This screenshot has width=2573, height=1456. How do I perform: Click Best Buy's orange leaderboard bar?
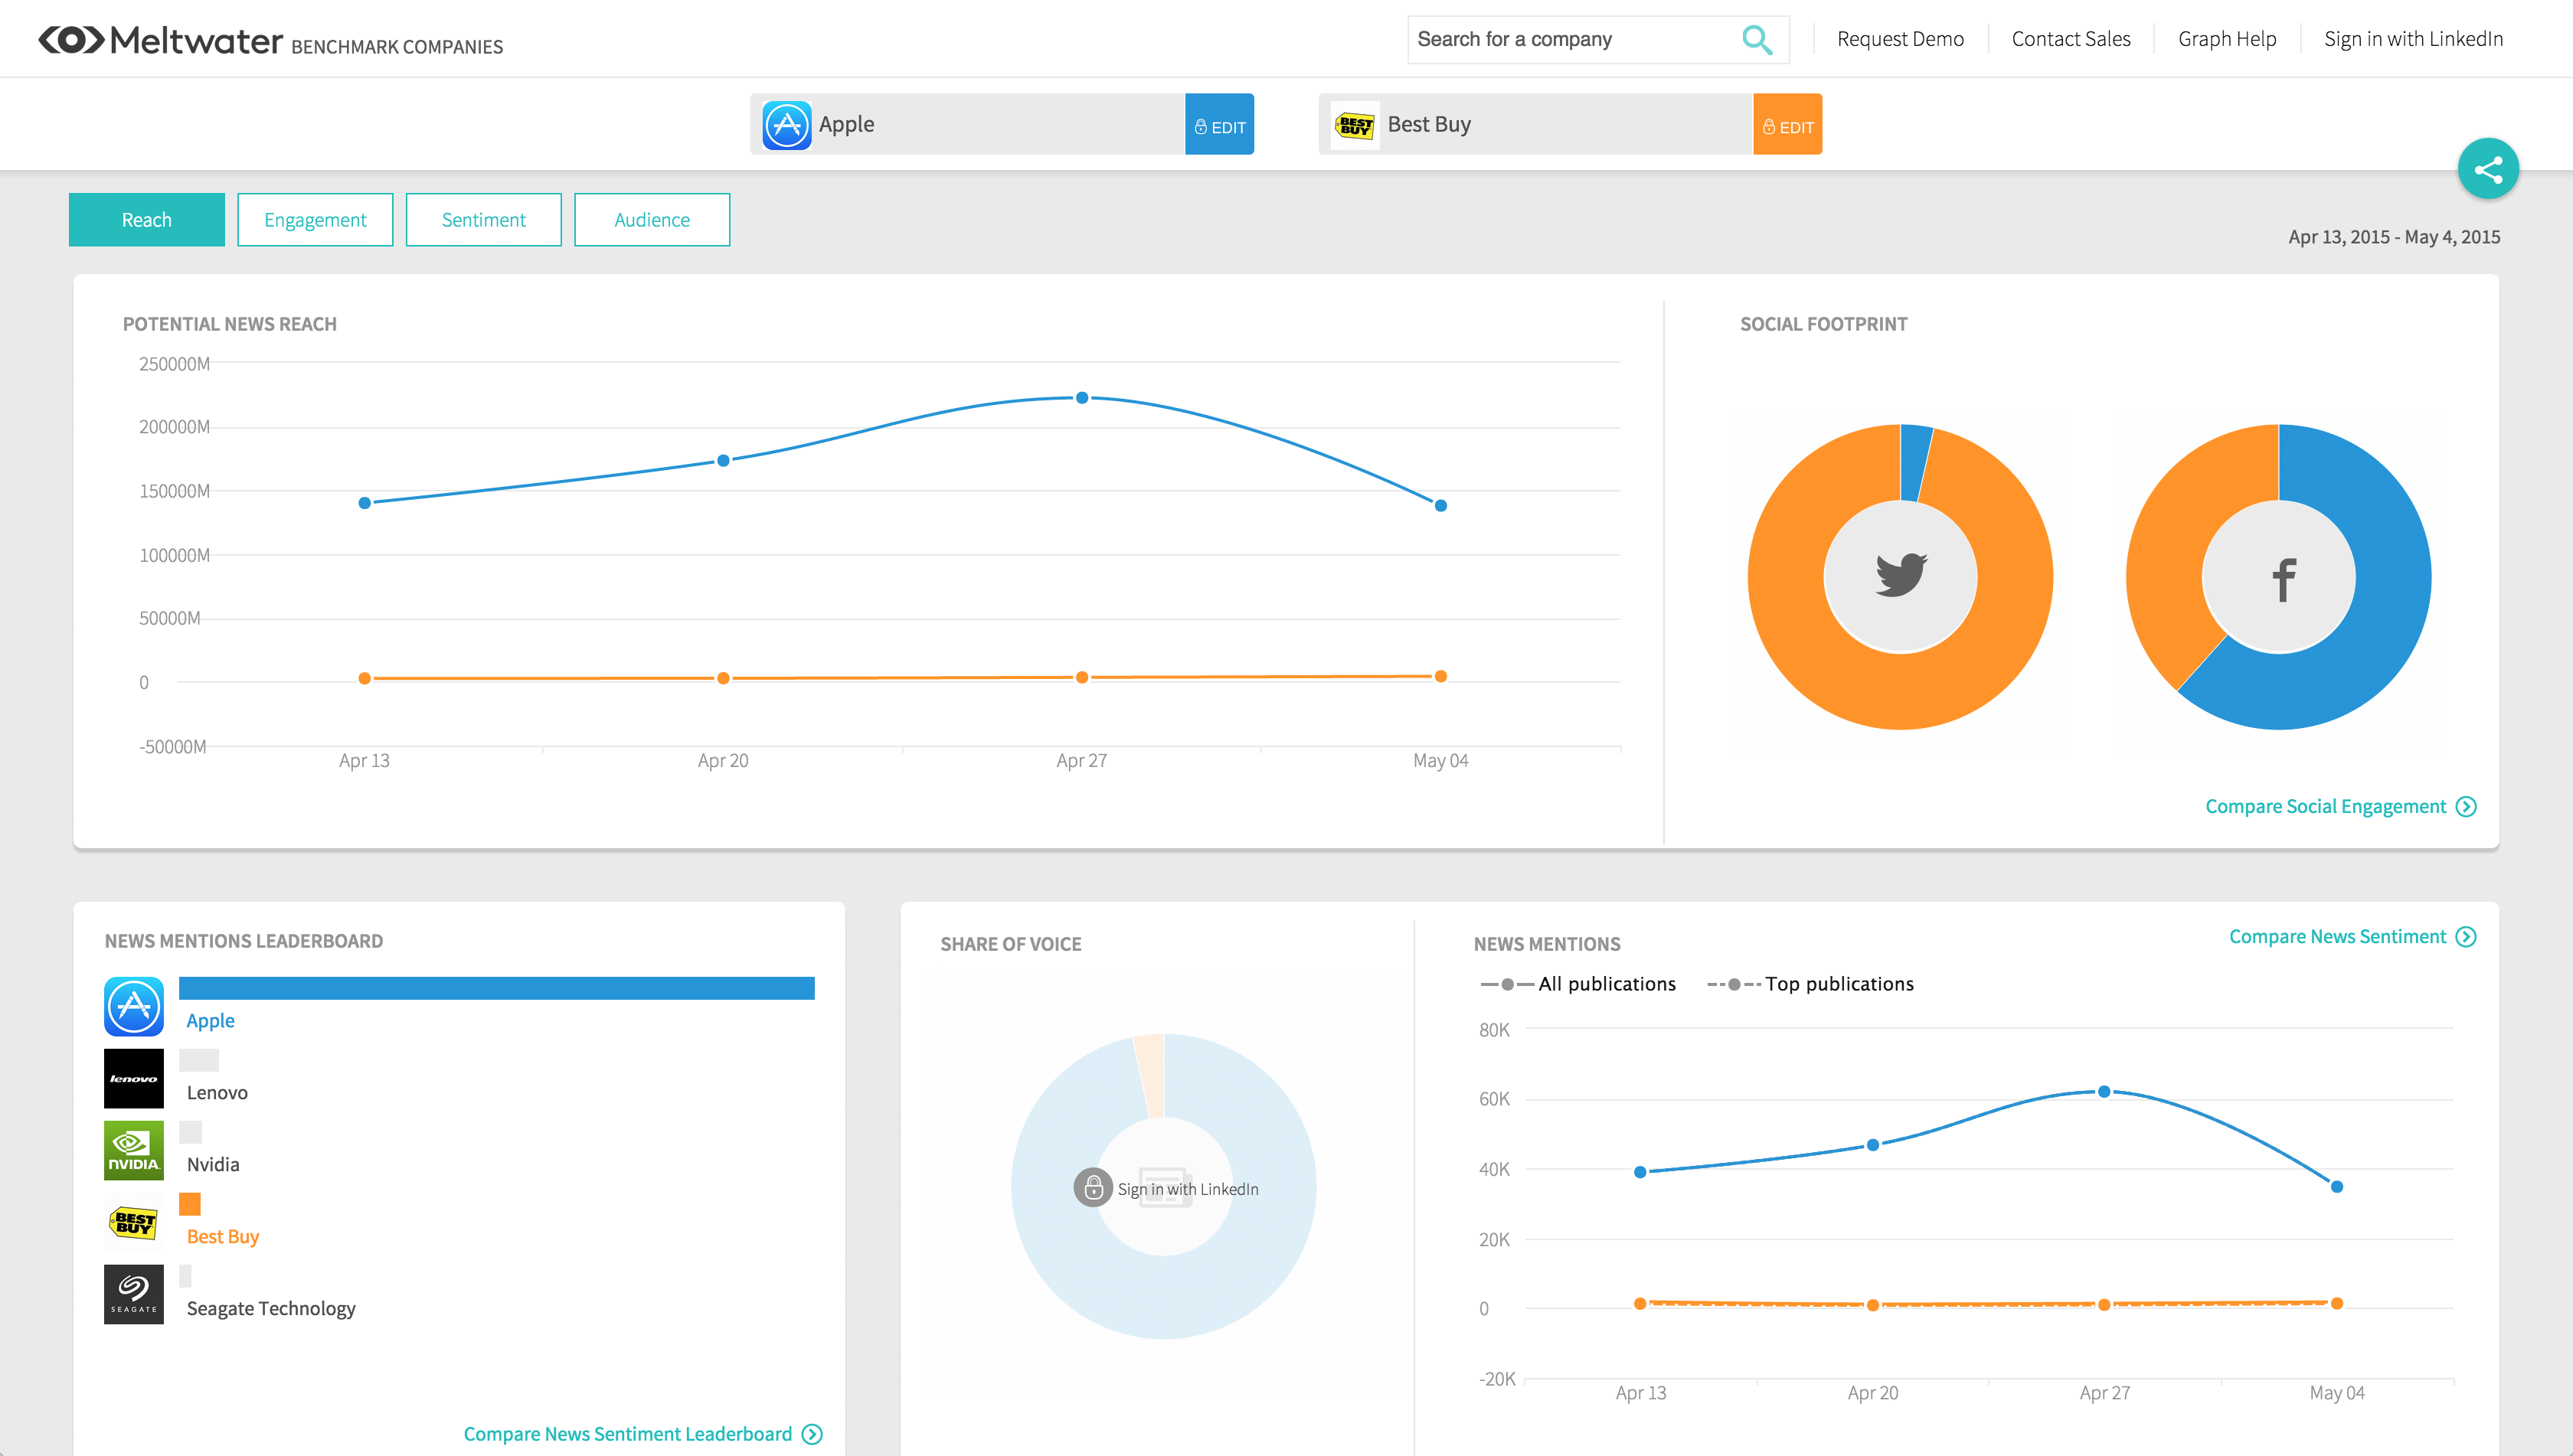point(190,1204)
